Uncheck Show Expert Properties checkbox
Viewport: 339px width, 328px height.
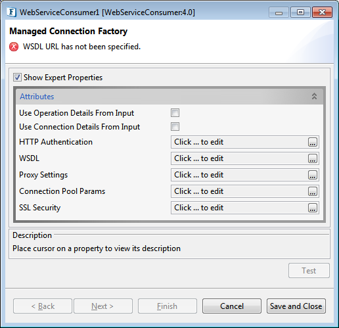pyautogui.click(x=17, y=78)
